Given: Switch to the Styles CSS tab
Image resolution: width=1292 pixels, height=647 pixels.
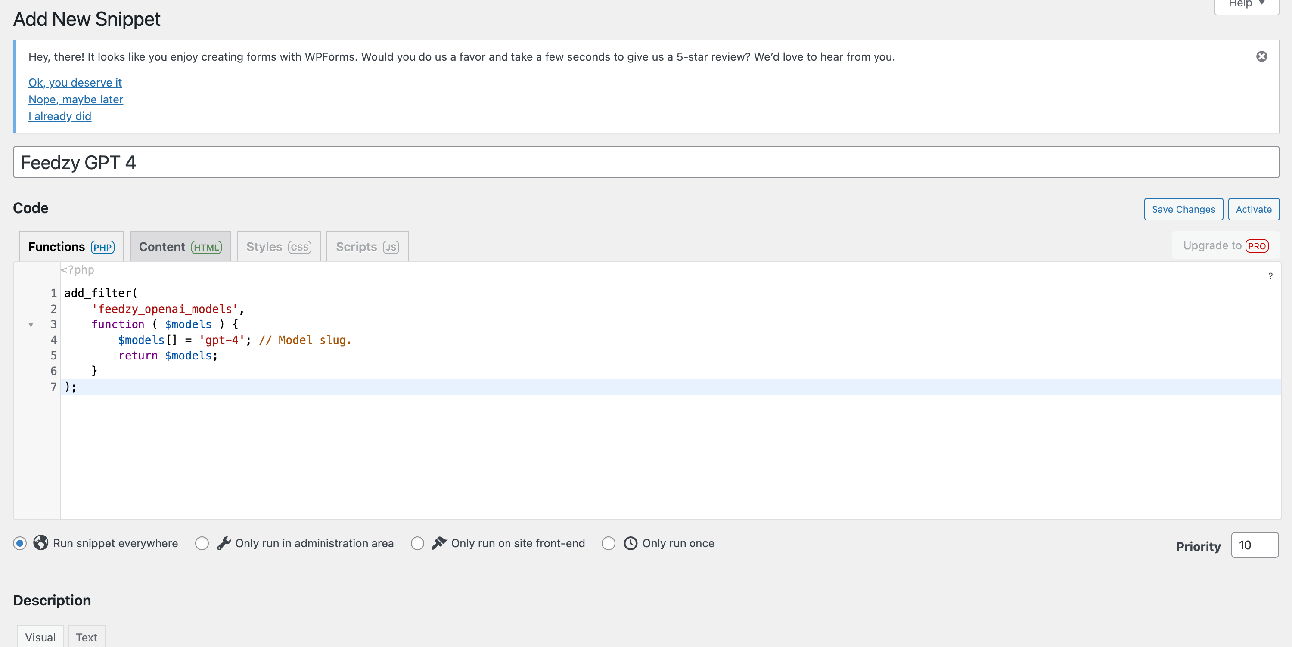Looking at the screenshot, I should (278, 247).
